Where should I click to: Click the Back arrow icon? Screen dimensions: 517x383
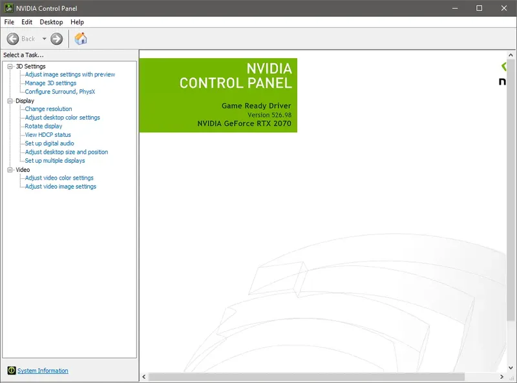coord(13,39)
